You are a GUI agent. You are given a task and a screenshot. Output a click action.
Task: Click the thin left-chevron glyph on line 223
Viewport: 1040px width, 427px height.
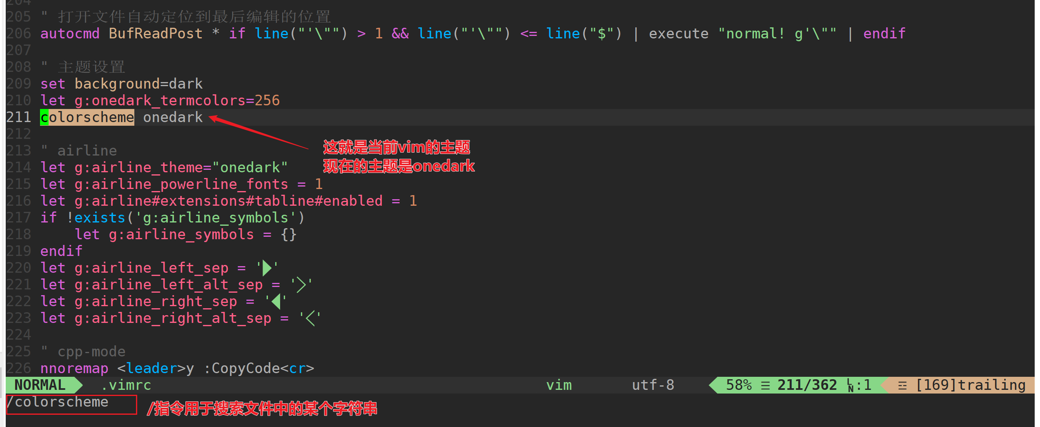point(310,318)
